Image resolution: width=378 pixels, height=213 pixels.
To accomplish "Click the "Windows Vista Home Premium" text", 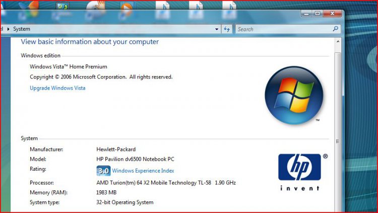I will (69, 67).
